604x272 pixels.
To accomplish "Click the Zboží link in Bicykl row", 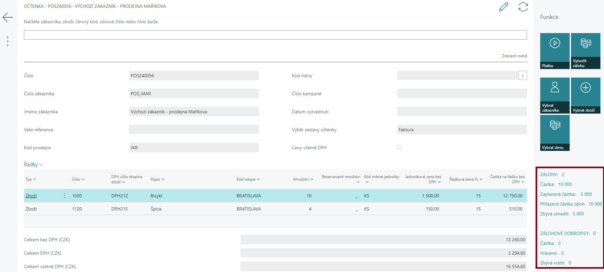I will (x=31, y=196).
